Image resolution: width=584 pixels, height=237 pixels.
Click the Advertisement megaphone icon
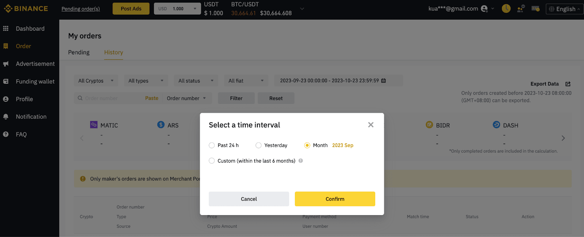point(6,64)
